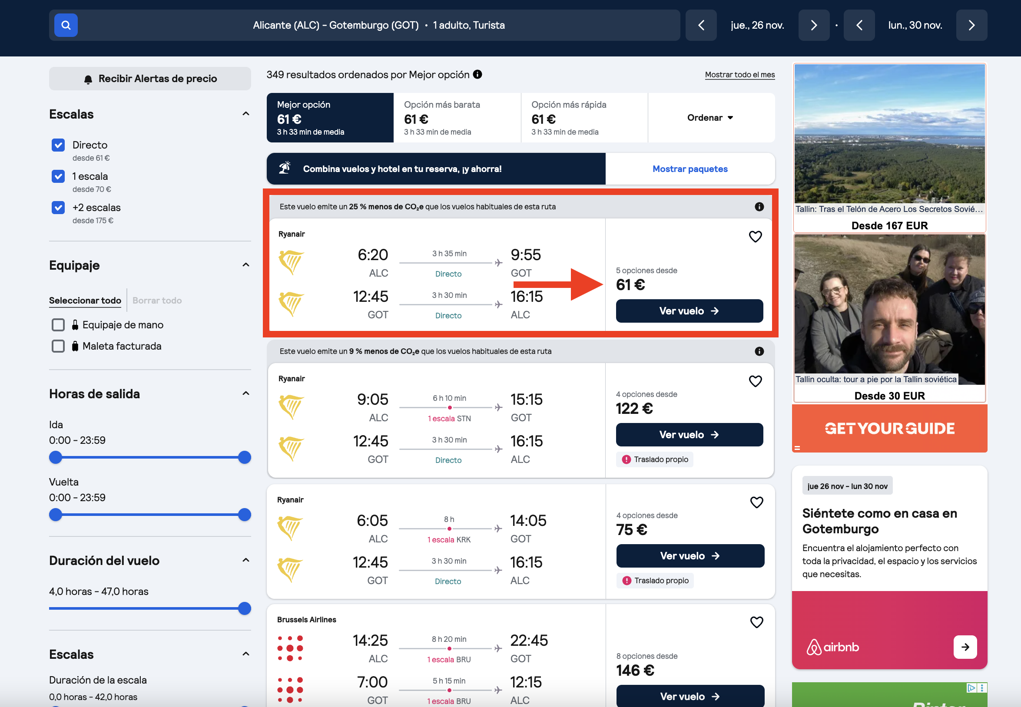1021x707 pixels.
Task: Save the 122 € Ryanair flight with heart
Action: [x=755, y=381]
